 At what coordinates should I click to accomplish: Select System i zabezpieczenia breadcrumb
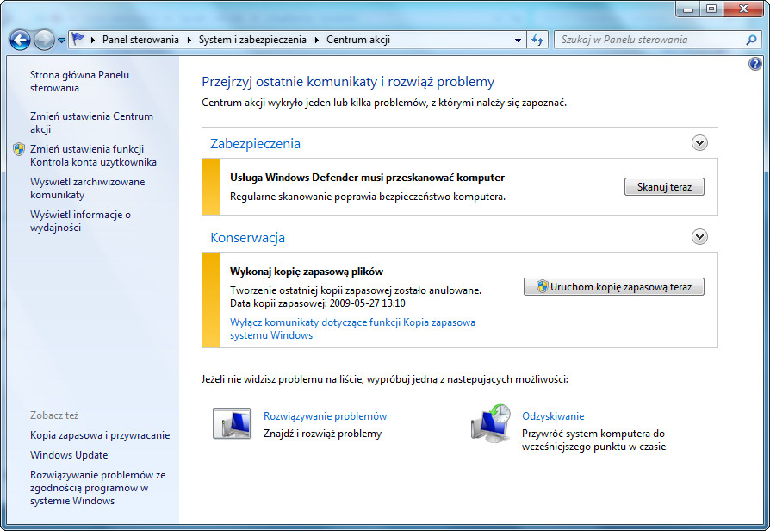tap(252, 40)
